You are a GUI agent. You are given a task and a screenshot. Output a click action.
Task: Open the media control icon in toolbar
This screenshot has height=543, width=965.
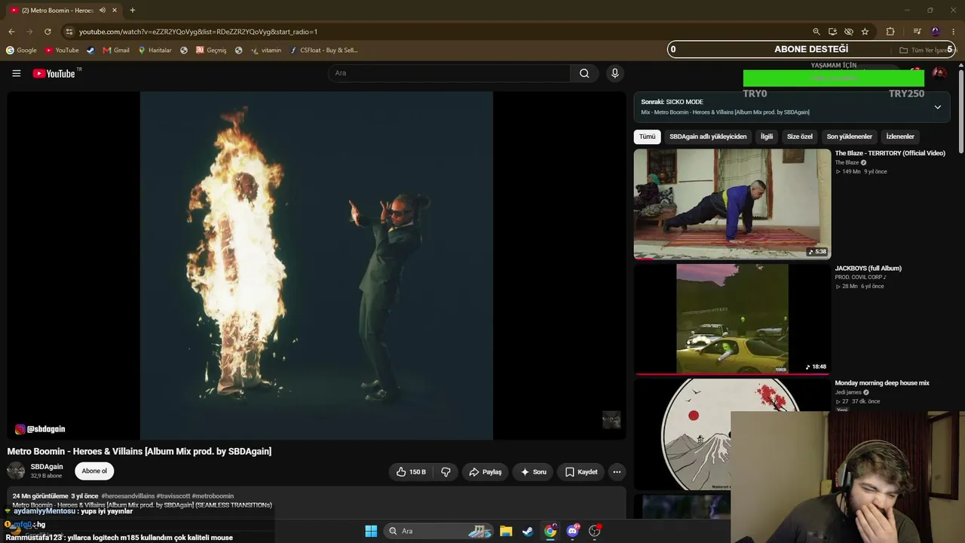(917, 32)
